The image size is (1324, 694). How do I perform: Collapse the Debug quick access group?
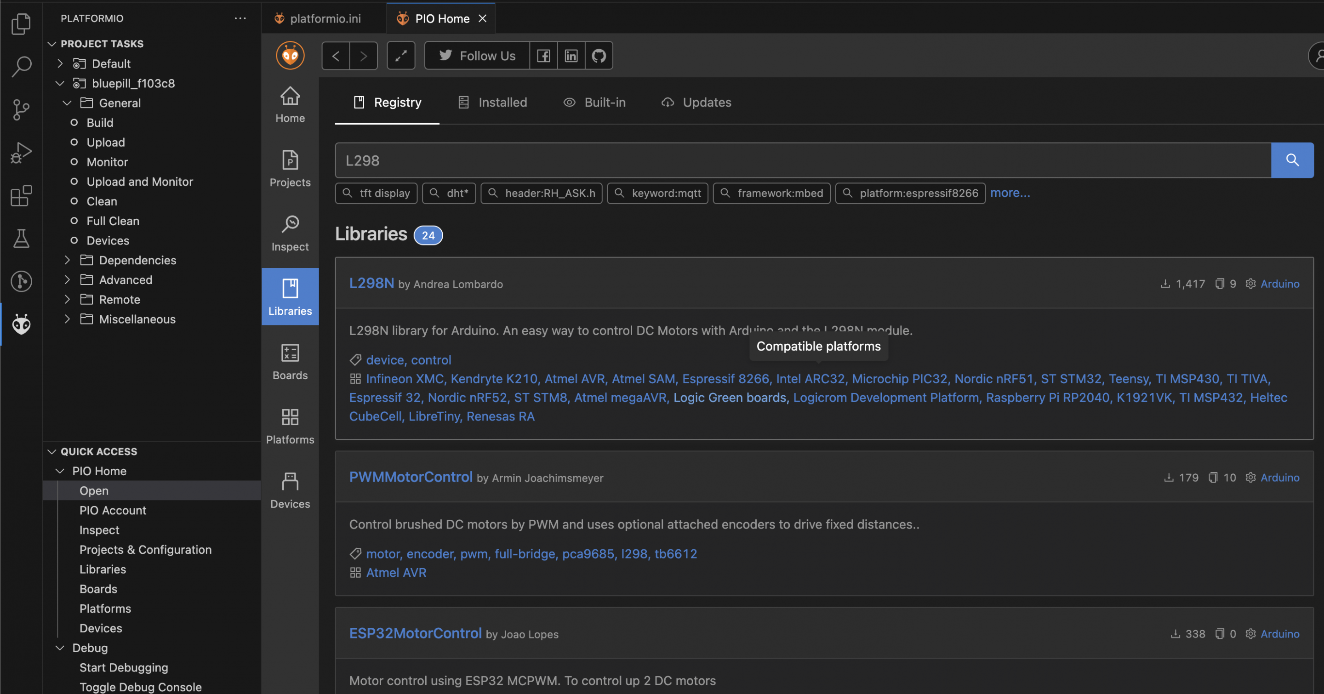60,648
